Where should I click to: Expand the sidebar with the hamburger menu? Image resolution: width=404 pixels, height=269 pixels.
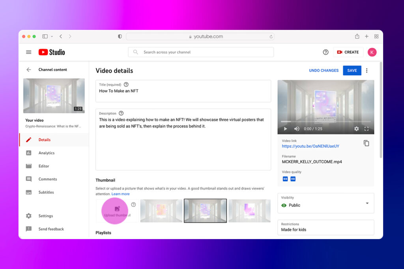pyautogui.click(x=28, y=52)
